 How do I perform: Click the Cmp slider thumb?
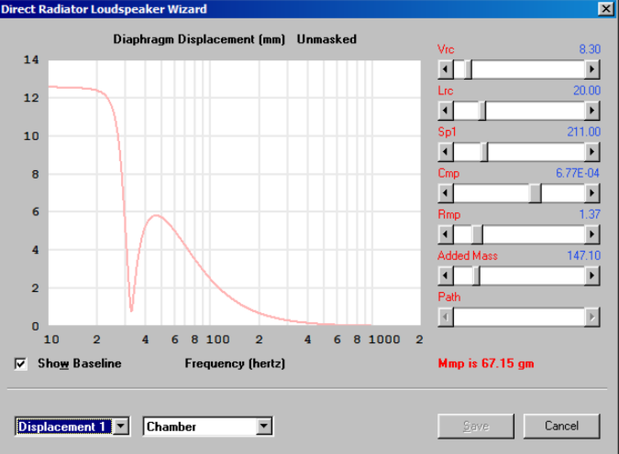pyautogui.click(x=535, y=193)
